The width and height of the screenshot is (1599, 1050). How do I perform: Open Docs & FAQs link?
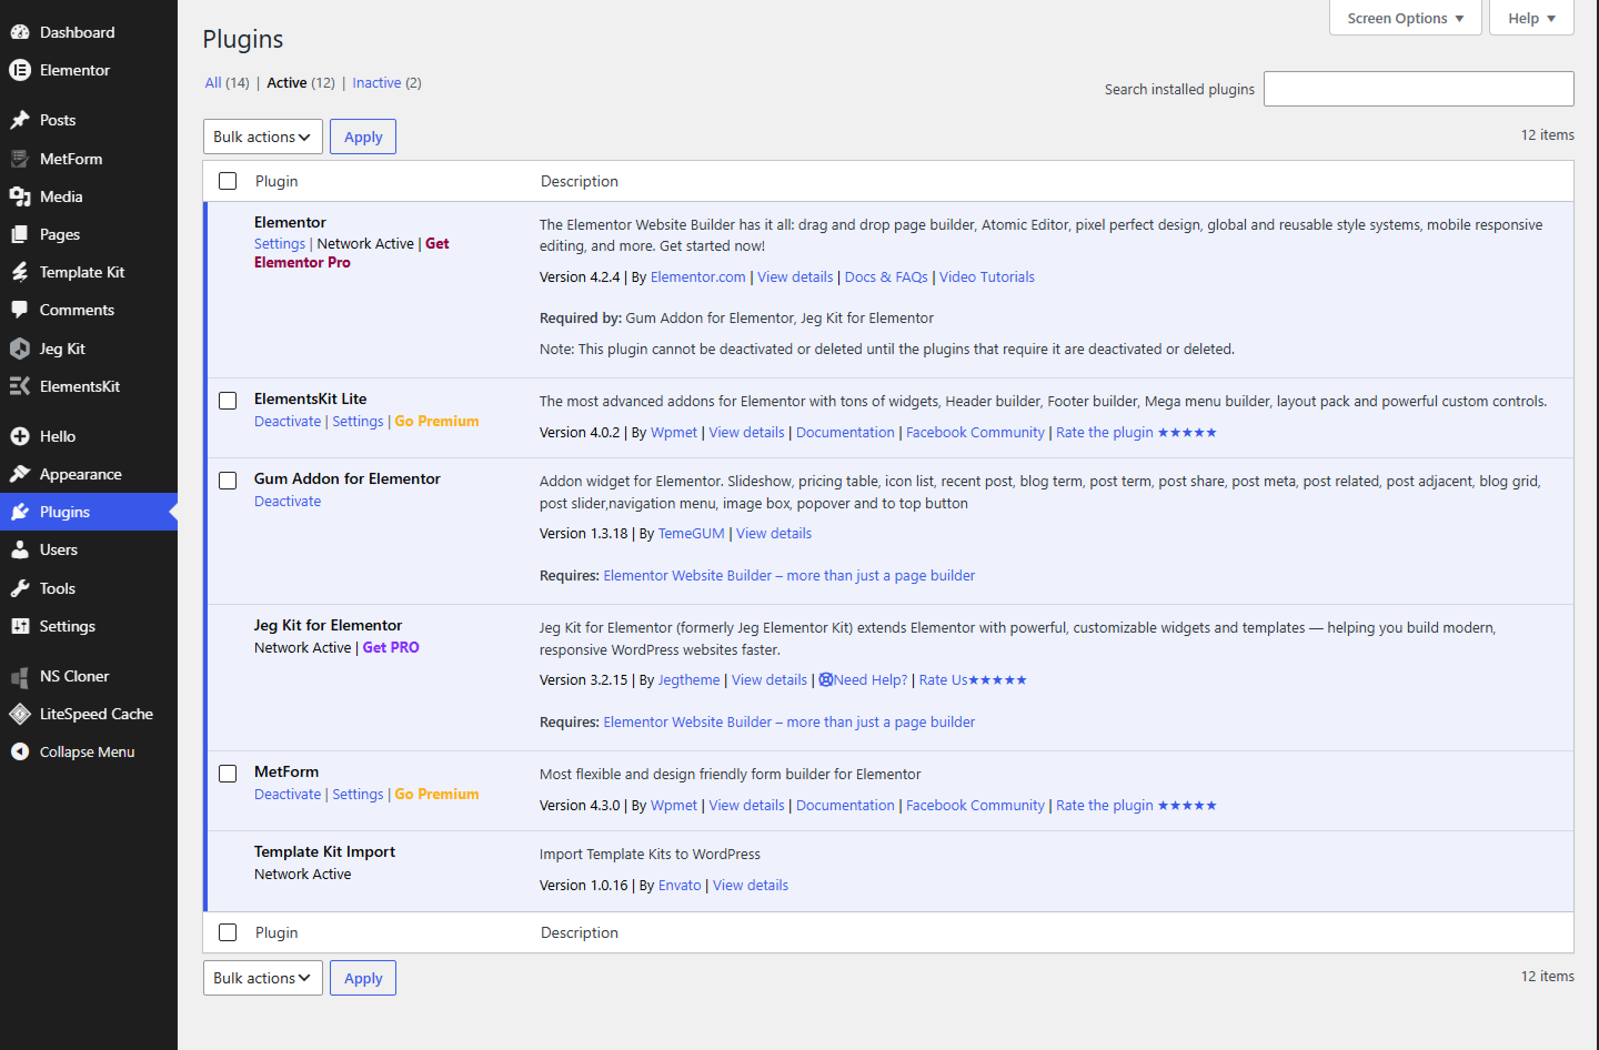point(886,276)
